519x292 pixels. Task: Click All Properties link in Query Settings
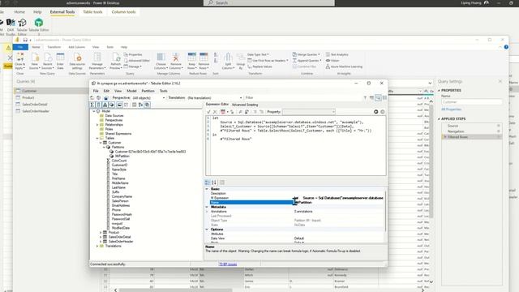pyautogui.click(x=451, y=109)
